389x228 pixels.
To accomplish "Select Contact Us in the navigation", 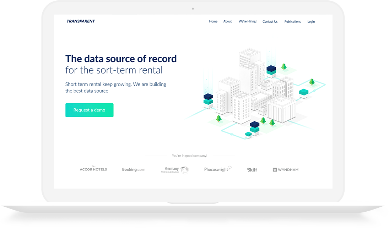I will [270, 22].
